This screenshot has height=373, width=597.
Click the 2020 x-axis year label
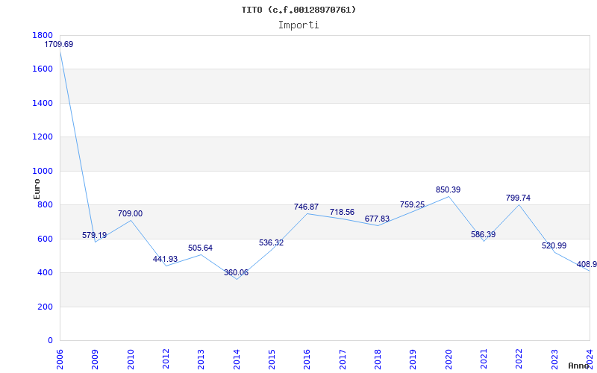point(448,357)
